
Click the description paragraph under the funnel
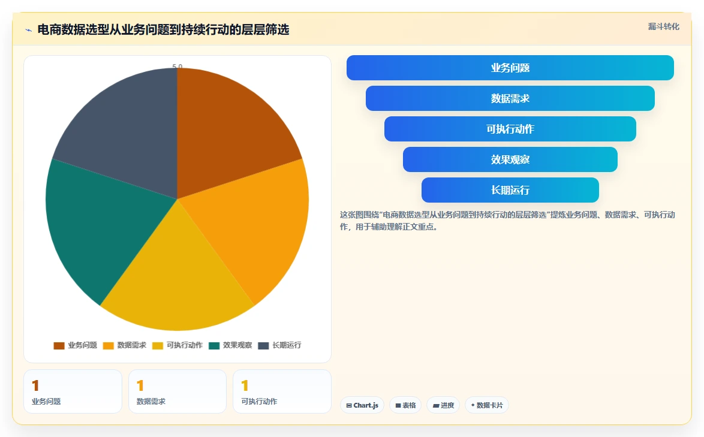point(507,221)
